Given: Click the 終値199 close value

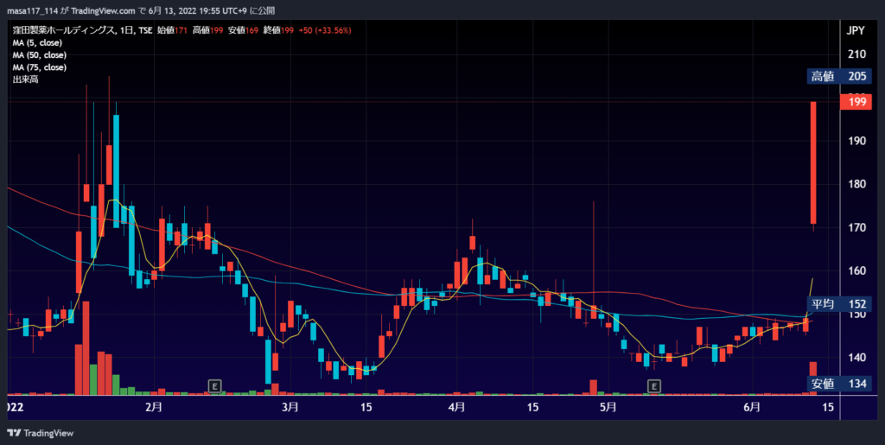Looking at the screenshot, I should coord(279,31).
